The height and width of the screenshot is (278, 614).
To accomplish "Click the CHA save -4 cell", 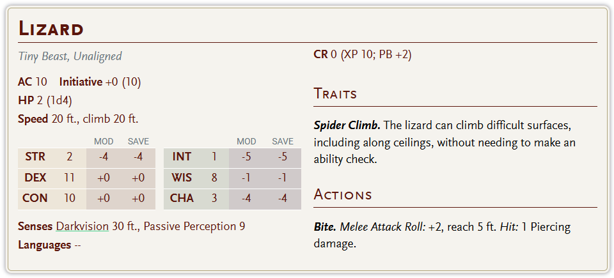I will pos(282,198).
